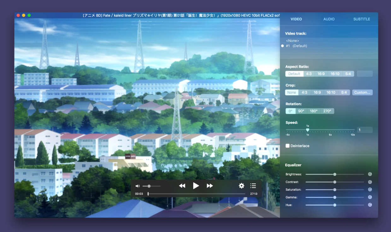Set Crop to 16:9

pos(317,92)
